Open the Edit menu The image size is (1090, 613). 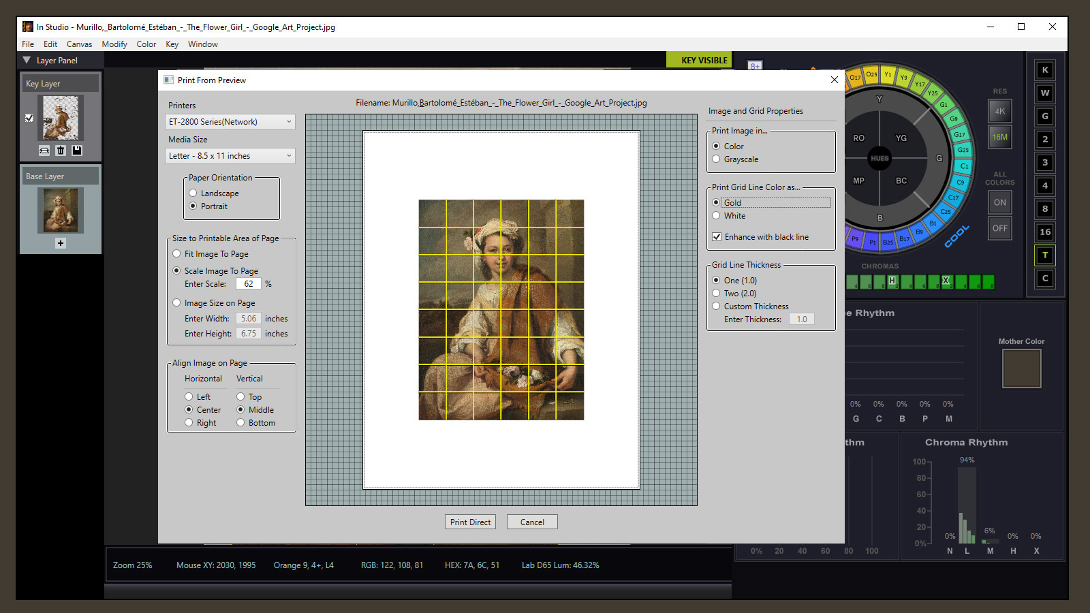click(50, 44)
